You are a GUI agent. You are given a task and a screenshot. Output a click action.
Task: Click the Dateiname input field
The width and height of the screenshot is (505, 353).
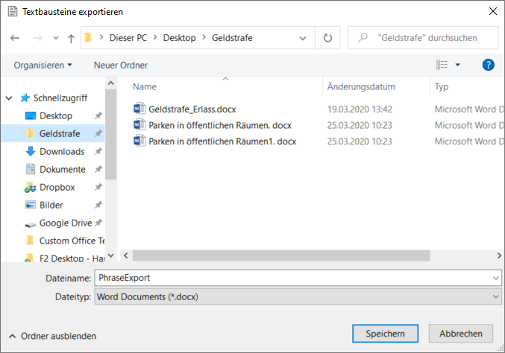(x=291, y=277)
